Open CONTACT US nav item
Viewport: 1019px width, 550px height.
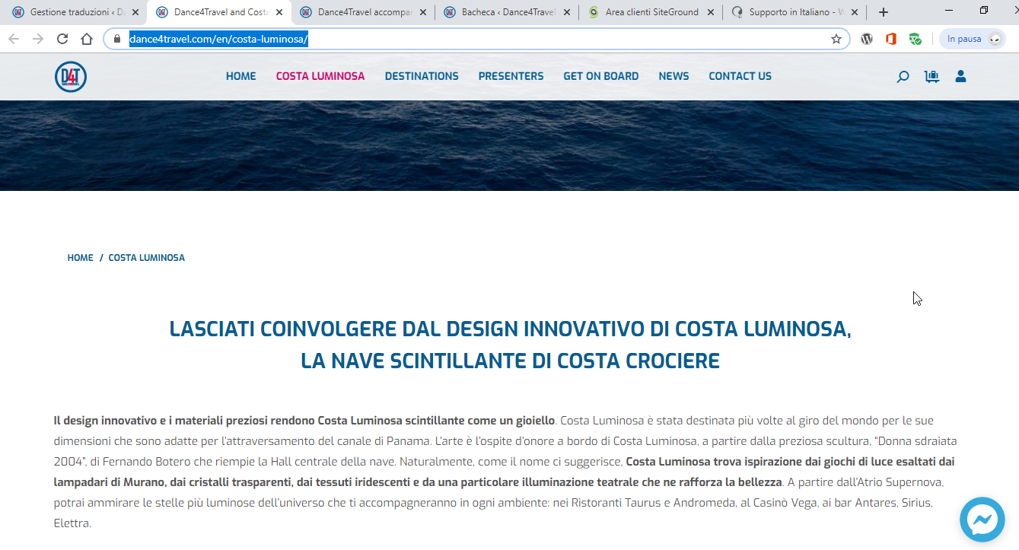coord(740,76)
